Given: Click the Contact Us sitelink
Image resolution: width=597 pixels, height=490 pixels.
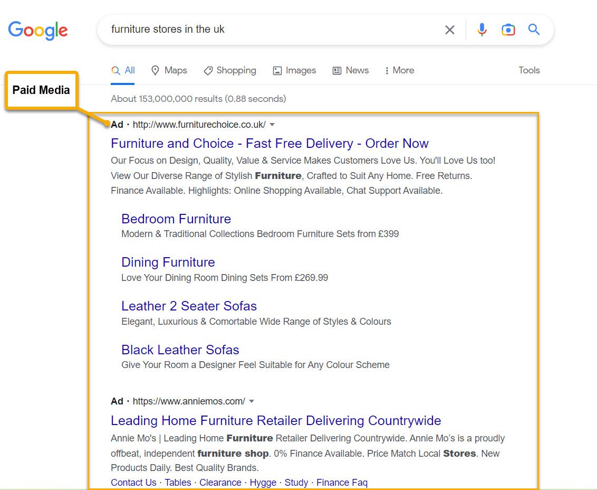Looking at the screenshot, I should coord(133,483).
